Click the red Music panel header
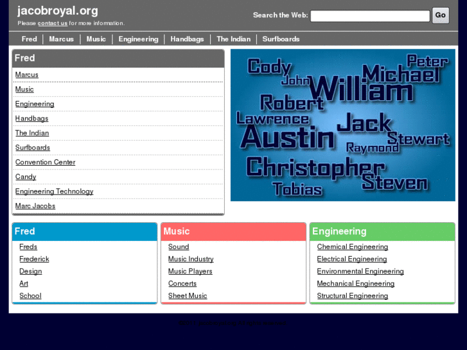 (x=234, y=231)
